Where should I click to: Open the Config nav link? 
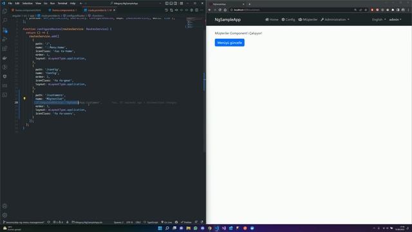click(288, 19)
